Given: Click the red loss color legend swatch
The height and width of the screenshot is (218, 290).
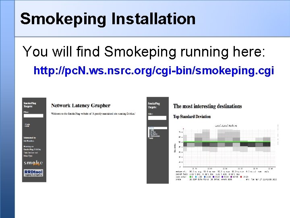Looking at the screenshot, I should coord(241,177).
